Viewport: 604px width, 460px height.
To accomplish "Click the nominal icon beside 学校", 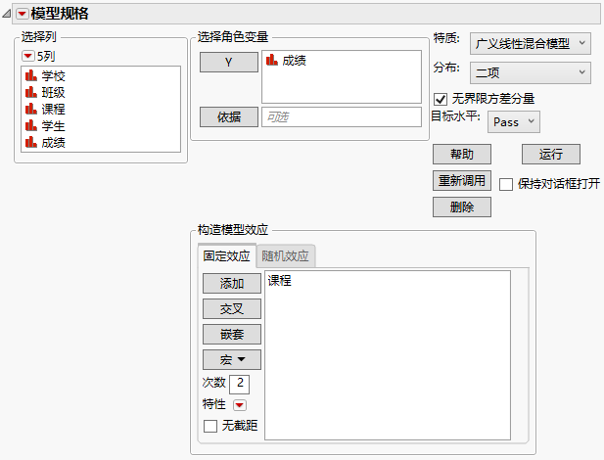I will point(31,75).
